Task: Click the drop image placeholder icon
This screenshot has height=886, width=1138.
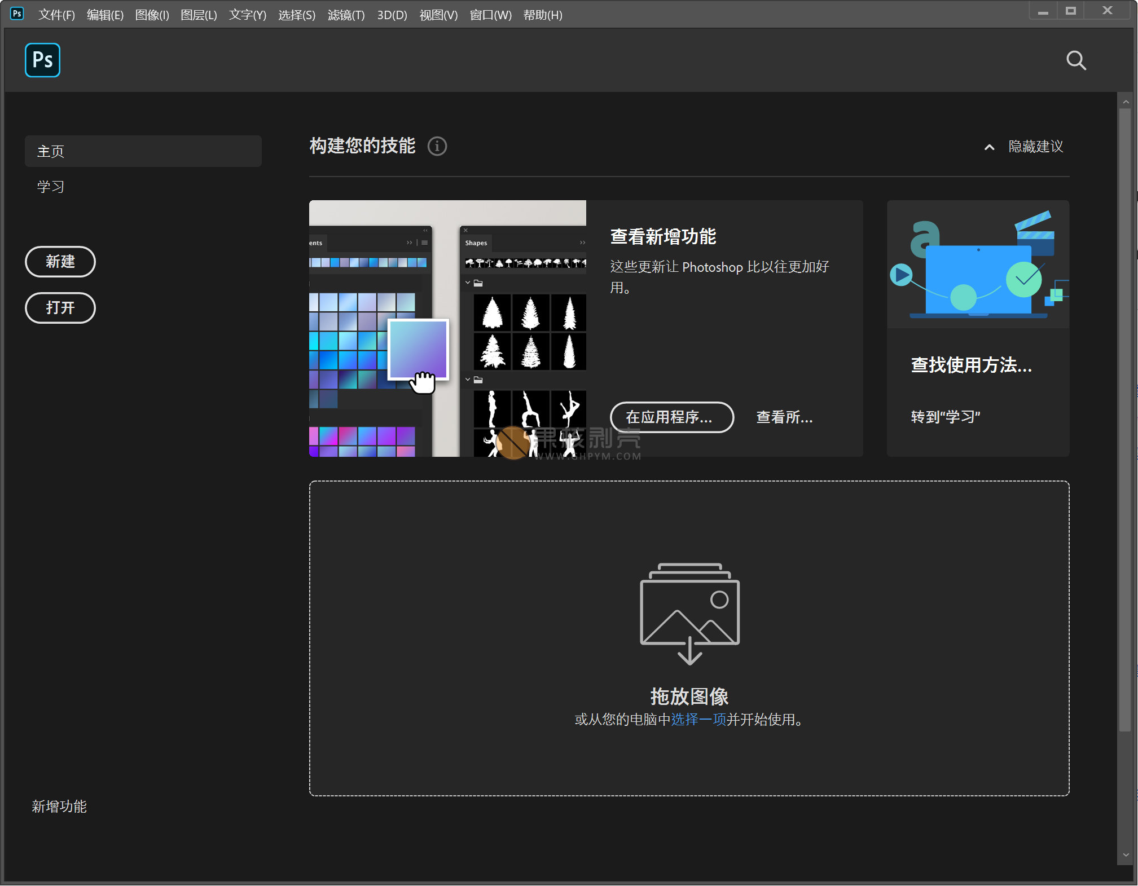Action: [689, 613]
